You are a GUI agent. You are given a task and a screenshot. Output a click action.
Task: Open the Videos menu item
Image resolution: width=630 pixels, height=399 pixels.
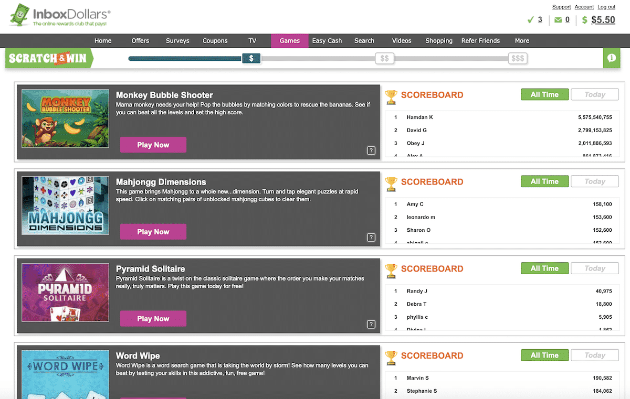point(402,40)
